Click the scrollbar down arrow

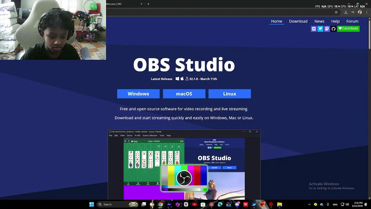tap(370, 198)
